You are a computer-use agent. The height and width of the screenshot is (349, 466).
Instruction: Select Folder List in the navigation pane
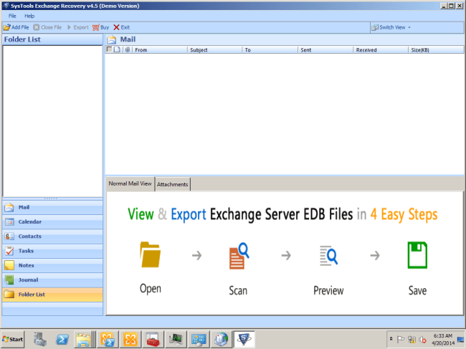click(52, 295)
